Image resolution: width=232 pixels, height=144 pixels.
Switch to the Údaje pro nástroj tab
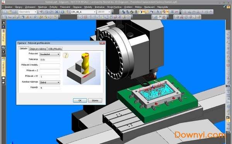point(38,49)
